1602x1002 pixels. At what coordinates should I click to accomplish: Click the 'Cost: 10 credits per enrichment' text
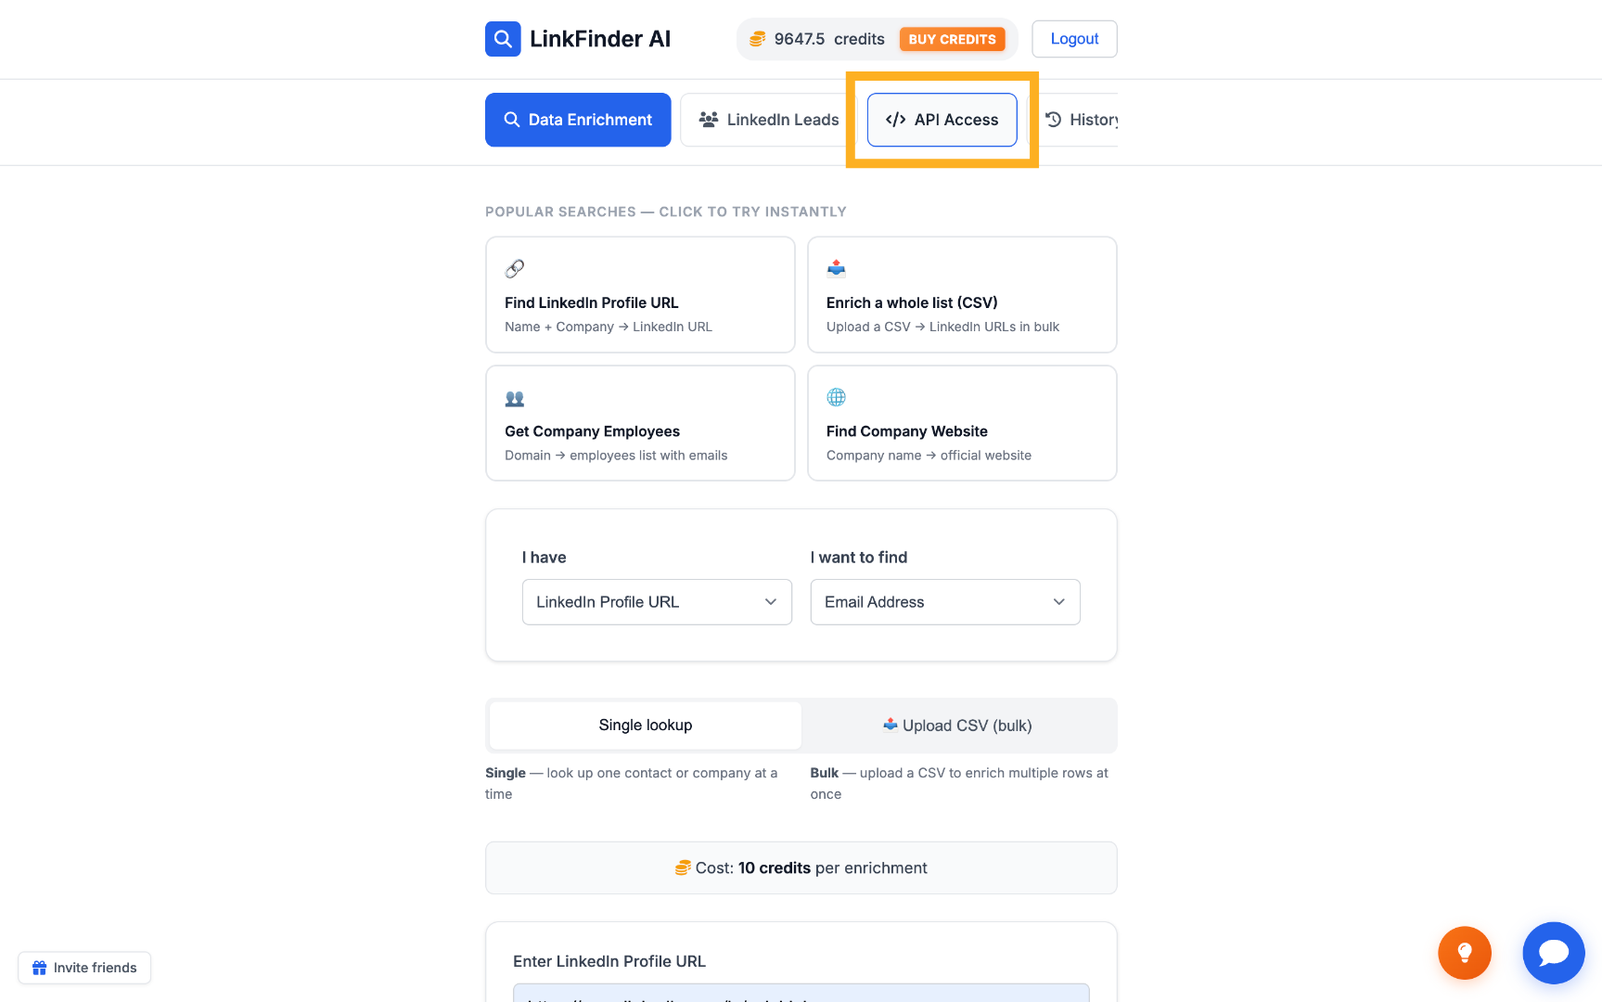pyautogui.click(x=812, y=867)
